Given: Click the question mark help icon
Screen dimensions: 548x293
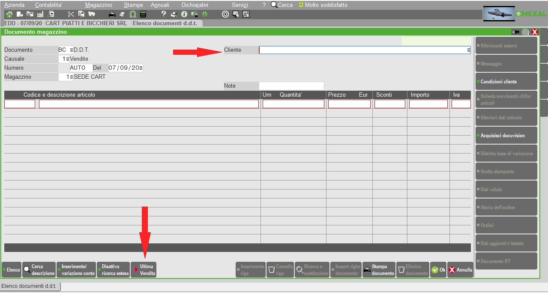Looking at the screenshot, I should 164,14.
